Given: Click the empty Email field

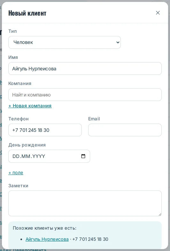Looking at the screenshot, I should pyautogui.click(x=125, y=130).
